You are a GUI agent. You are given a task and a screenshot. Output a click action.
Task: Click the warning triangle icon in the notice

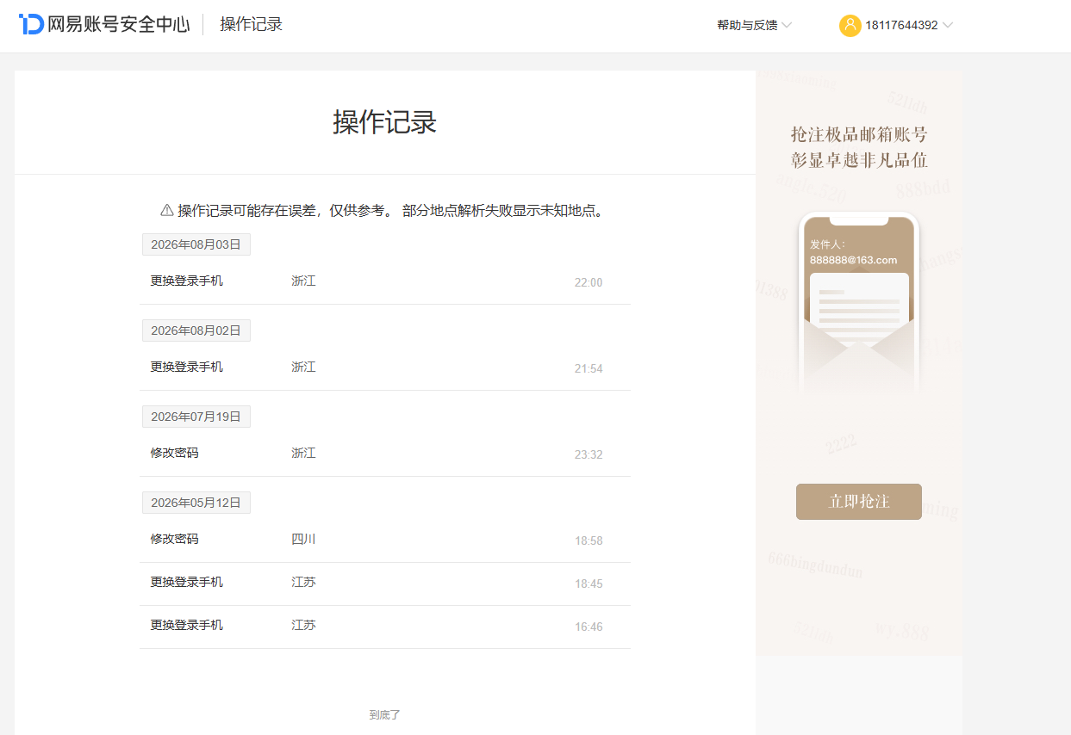167,210
